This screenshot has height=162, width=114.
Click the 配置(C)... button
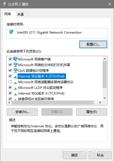click(93, 44)
